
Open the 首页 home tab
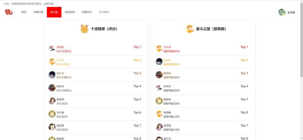tap(24, 12)
